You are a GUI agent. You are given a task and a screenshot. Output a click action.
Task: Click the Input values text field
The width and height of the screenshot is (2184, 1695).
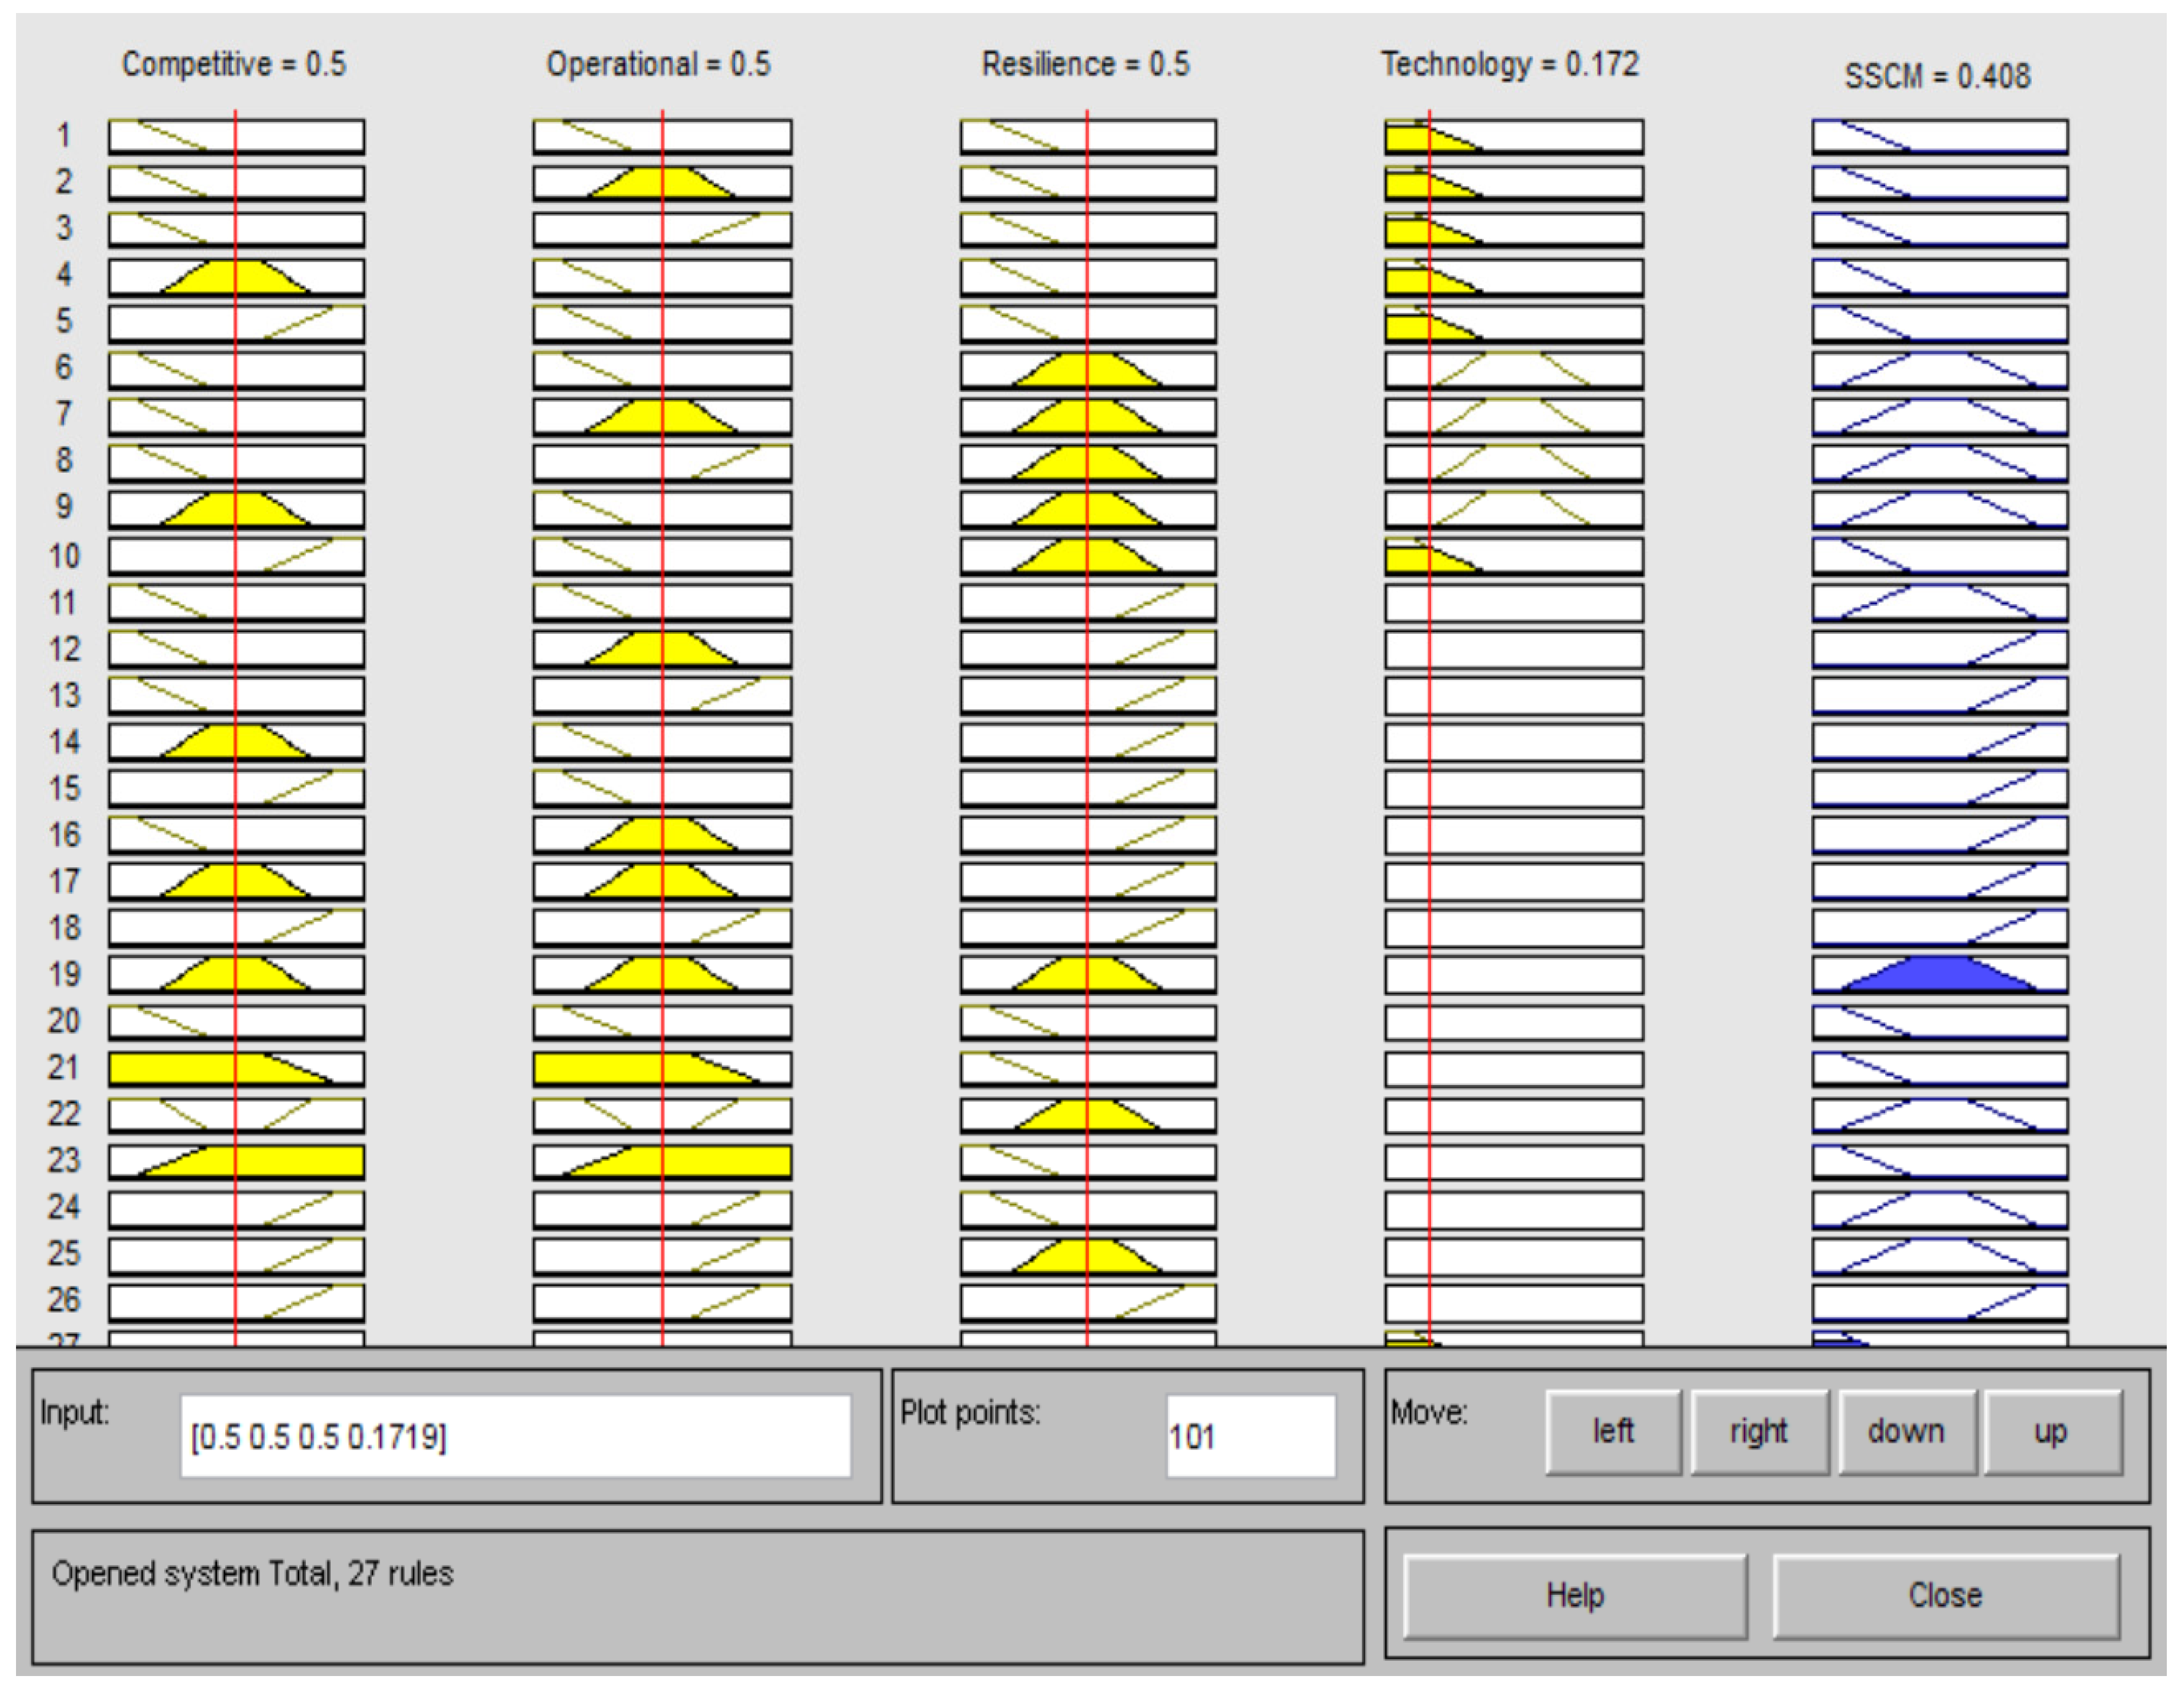pyautogui.click(x=515, y=1437)
